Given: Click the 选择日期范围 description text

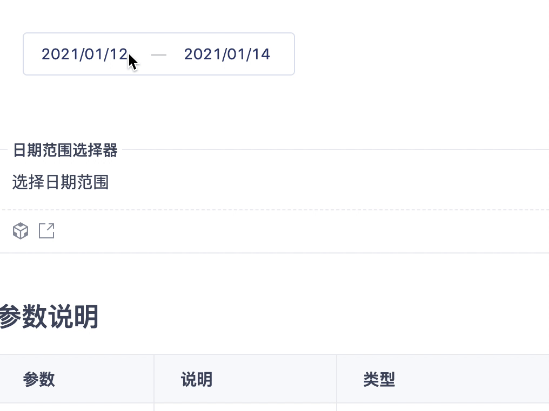Looking at the screenshot, I should pos(60,183).
